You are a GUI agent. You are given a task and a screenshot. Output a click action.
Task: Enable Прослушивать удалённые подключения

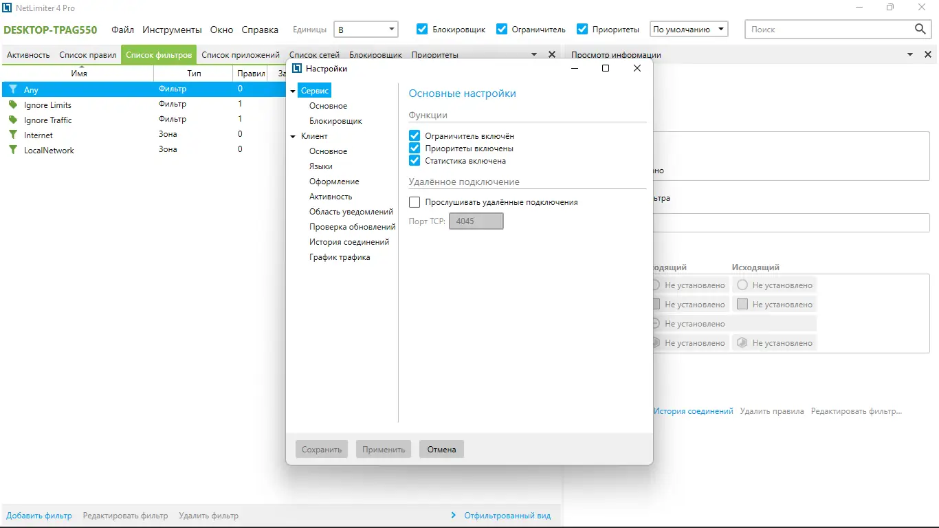(415, 202)
